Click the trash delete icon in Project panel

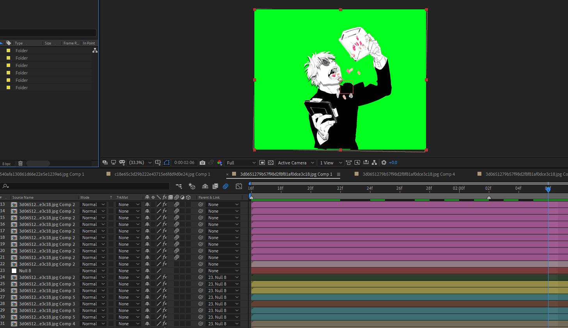click(x=21, y=163)
